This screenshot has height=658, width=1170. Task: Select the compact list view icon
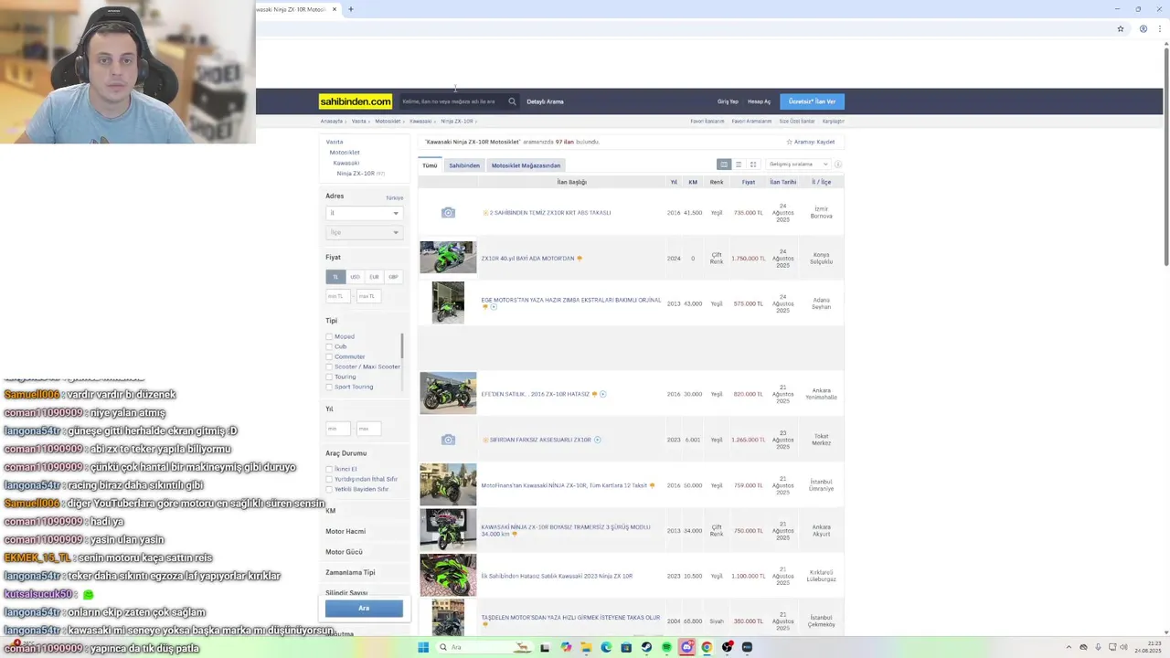tap(739, 164)
